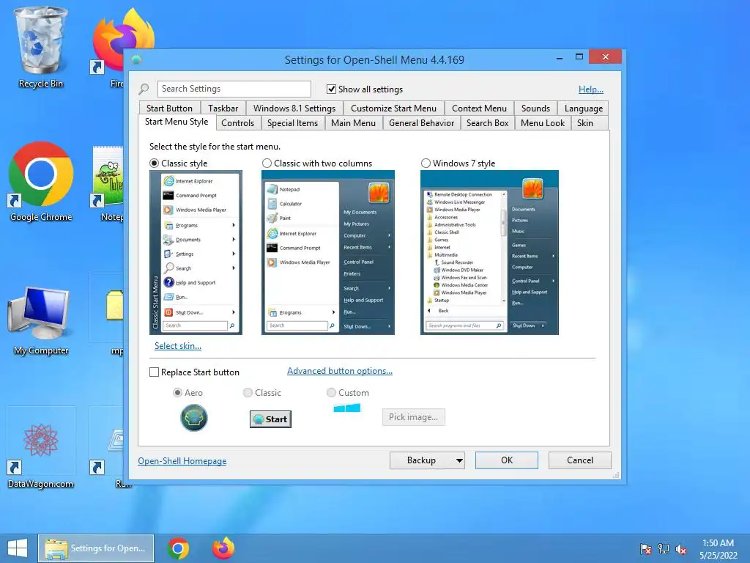Click the two-column classic menu preview image
The width and height of the screenshot is (750, 563).
(328, 252)
